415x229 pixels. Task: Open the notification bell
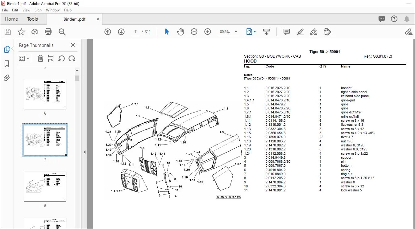(407, 19)
